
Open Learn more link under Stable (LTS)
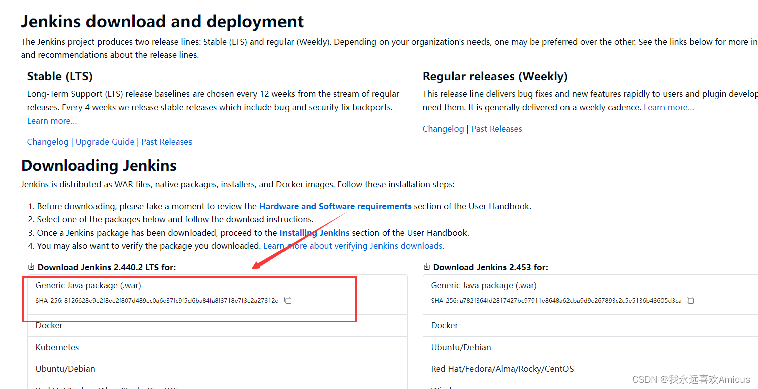[x=52, y=121]
